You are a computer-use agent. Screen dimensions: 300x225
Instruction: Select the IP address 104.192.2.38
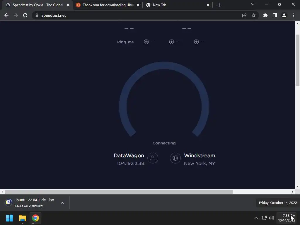pos(130,163)
